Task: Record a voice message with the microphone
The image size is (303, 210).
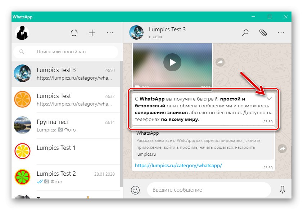Action: click(282, 190)
